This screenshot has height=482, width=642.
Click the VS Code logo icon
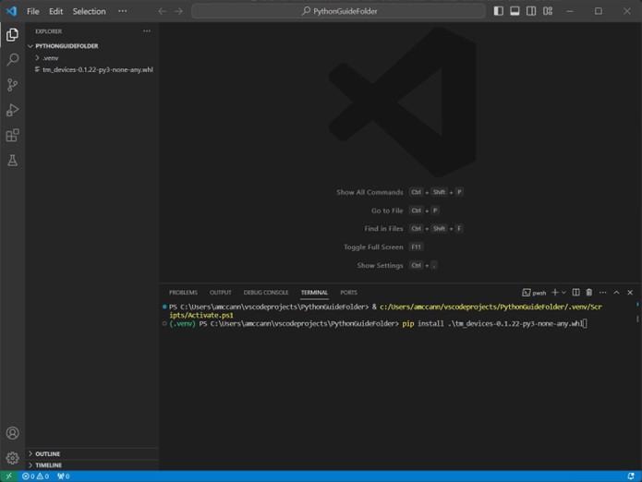click(11, 11)
